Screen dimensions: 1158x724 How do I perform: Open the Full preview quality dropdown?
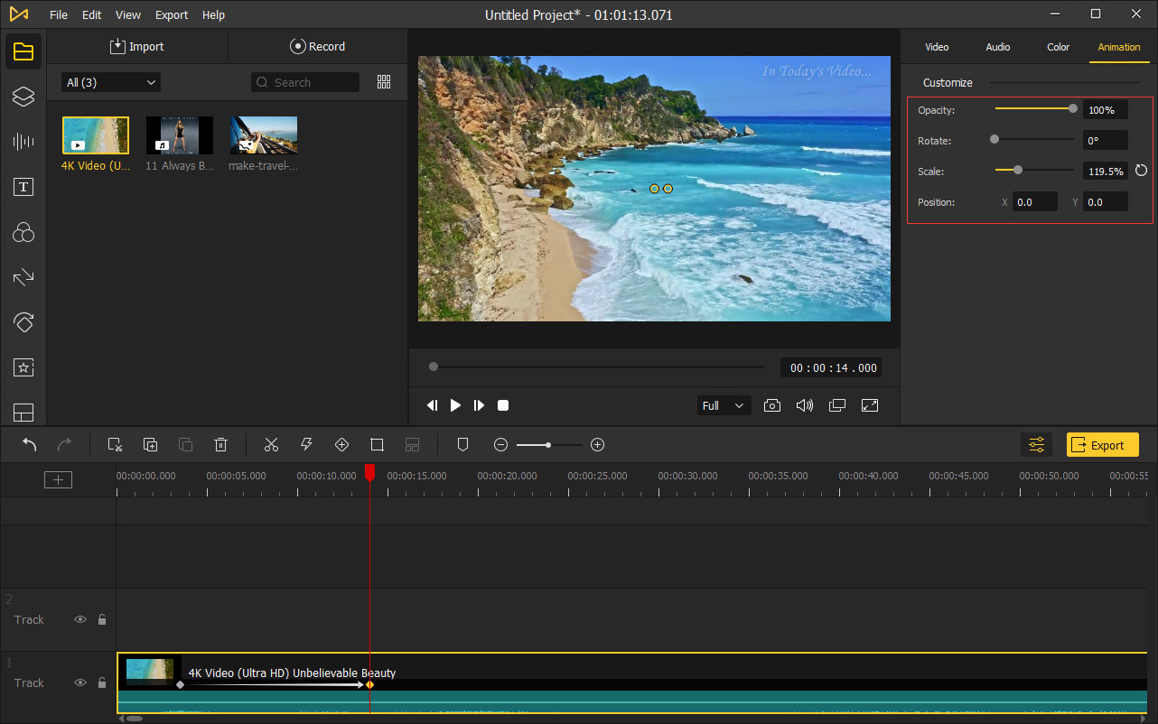723,405
